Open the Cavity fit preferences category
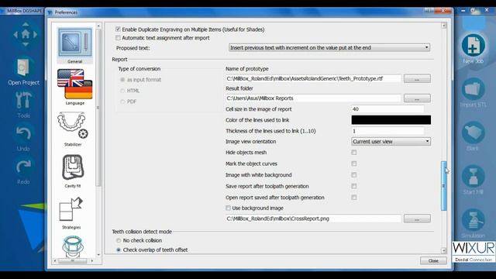This screenshot has height=279, width=496. pos(73,167)
